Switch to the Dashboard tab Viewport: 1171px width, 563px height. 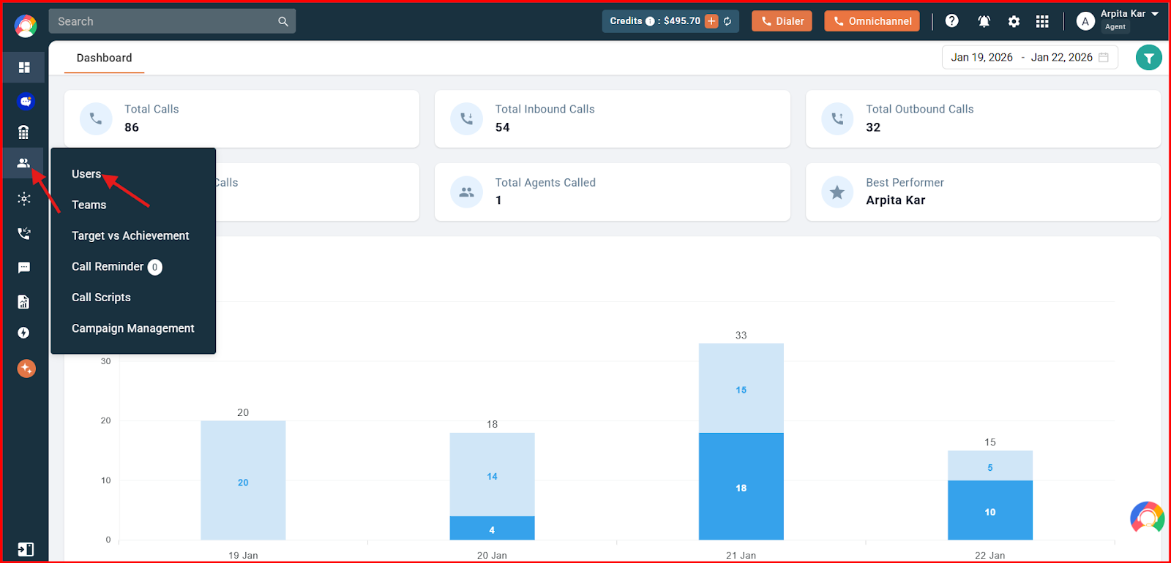104,58
